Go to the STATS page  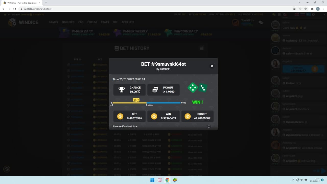coord(105,22)
